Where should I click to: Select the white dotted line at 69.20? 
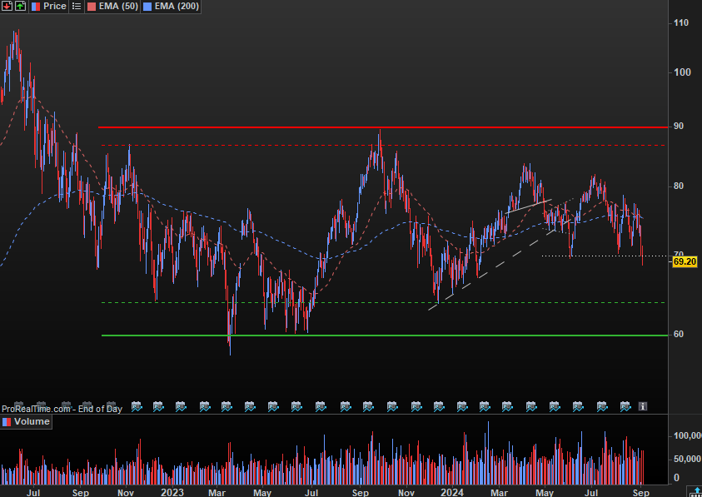coord(605,256)
